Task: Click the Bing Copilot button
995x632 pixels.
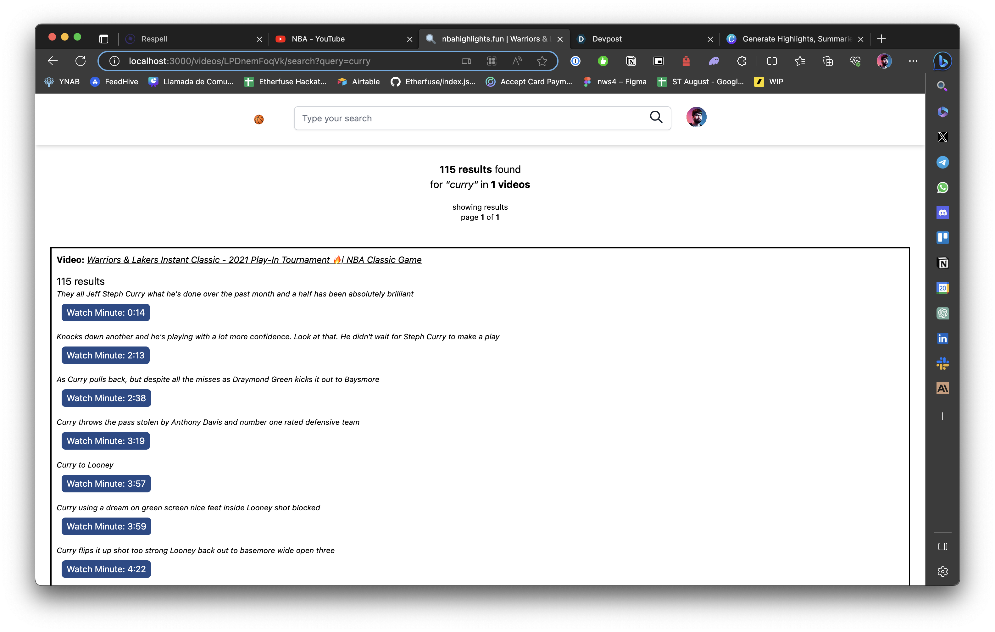Action: [x=942, y=61]
